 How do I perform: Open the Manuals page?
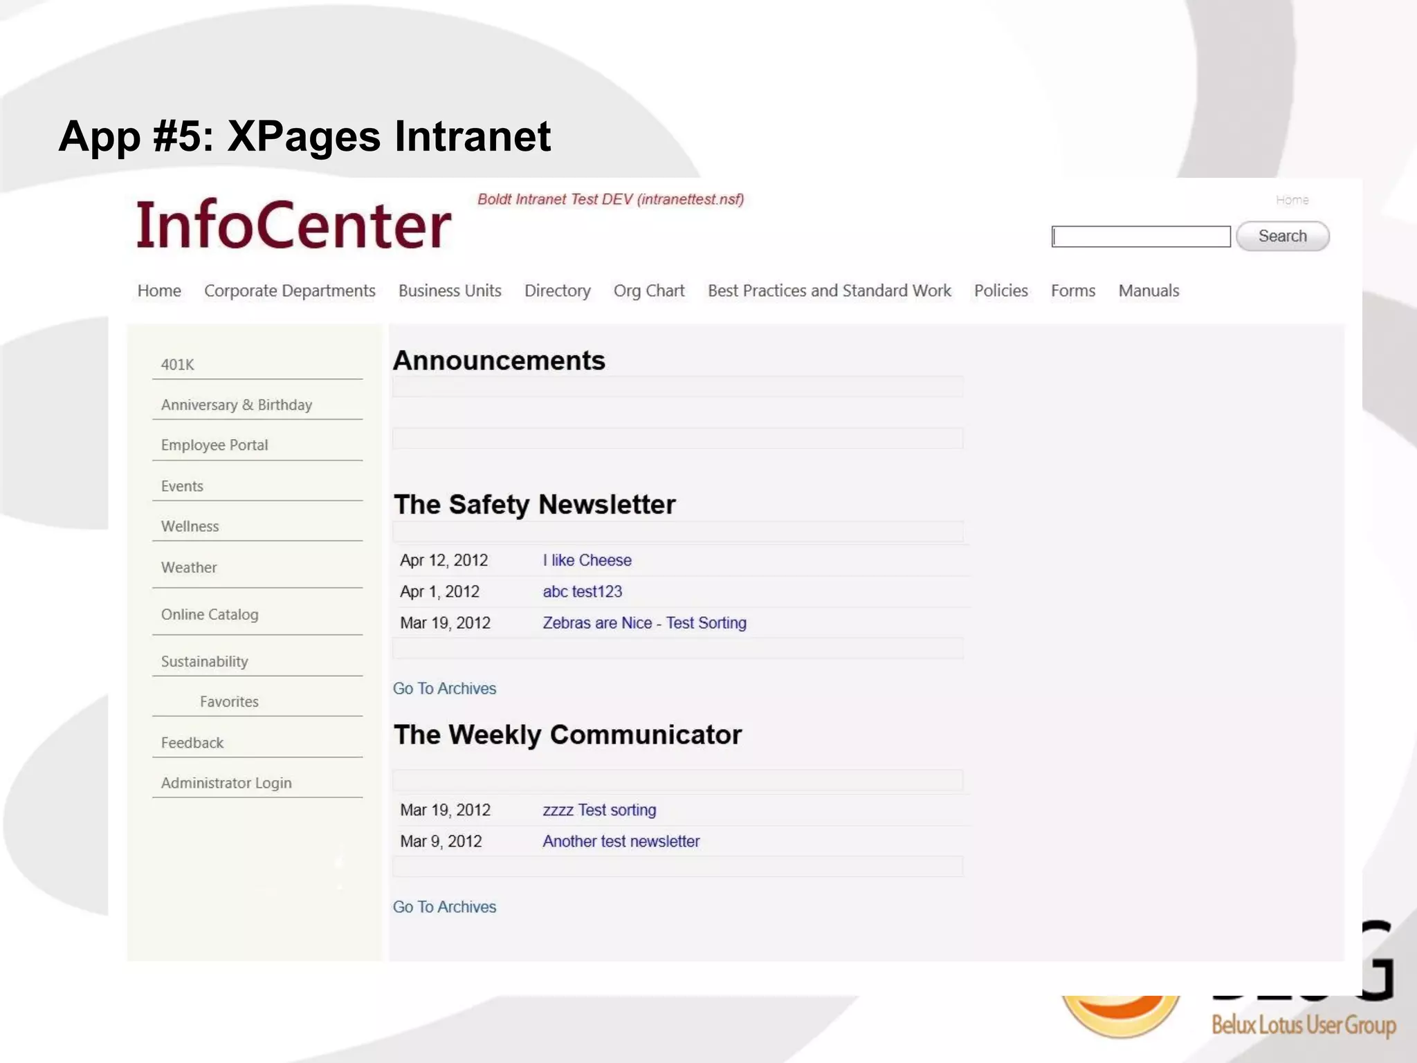coord(1149,290)
